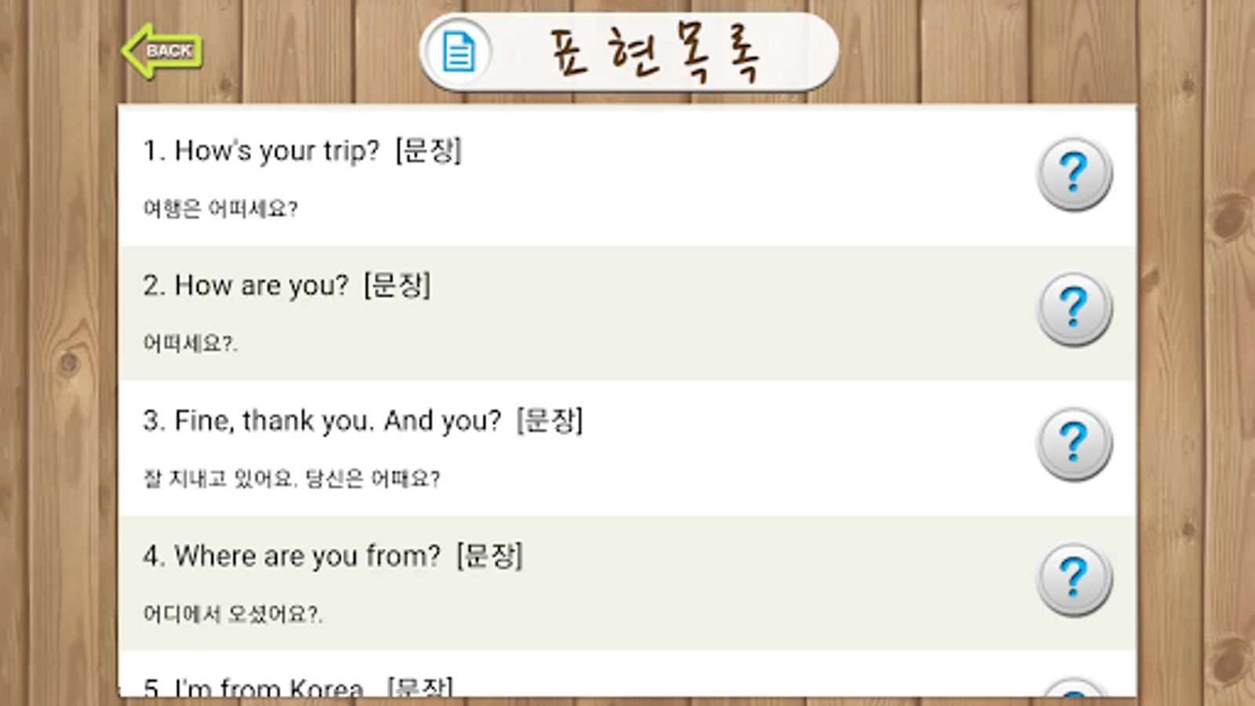
Task: Select "4. Where are you from?" entry
Action: (x=292, y=556)
